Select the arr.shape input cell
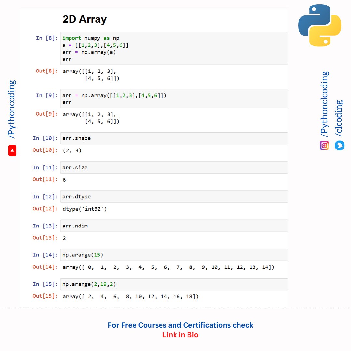Viewport: 351px width, 351px height. click(174, 138)
